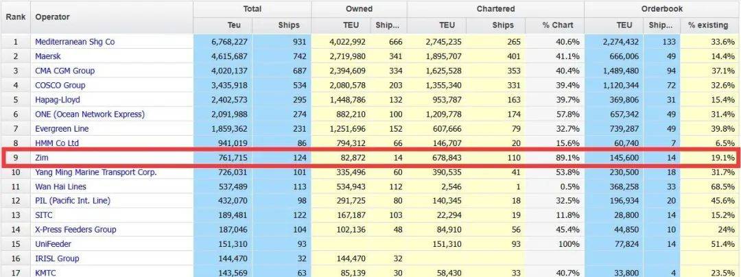Open the Maersk operator link
Viewport: 741px width, 277px height.
(x=48, y=56)
